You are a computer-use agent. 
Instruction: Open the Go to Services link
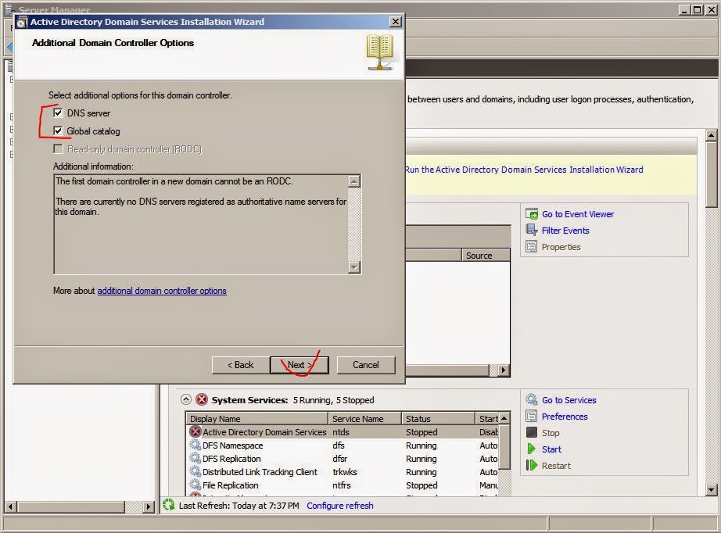coord(569,400)
